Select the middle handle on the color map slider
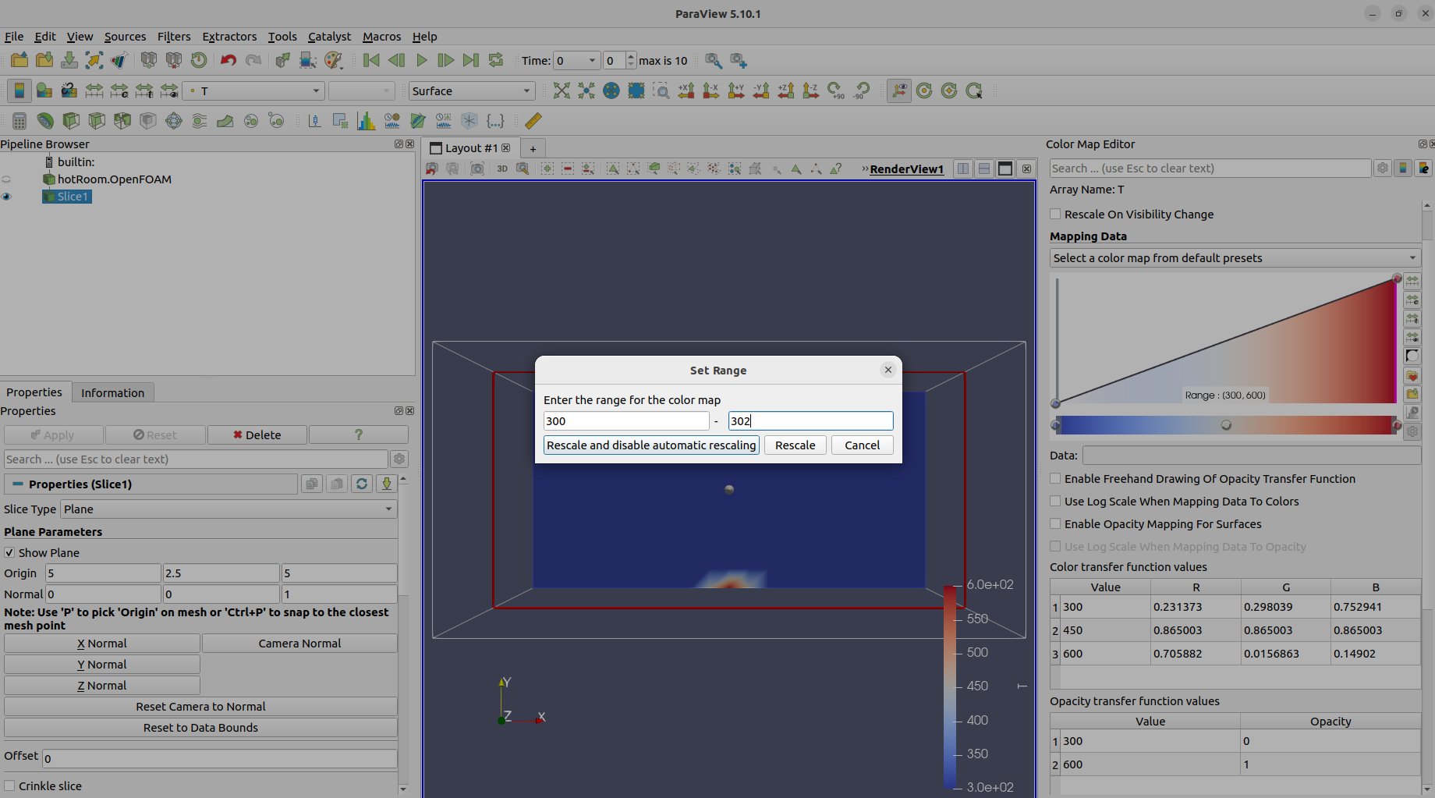The height and width of the screenshot is (798, 1435). (x=1225, y=425)
